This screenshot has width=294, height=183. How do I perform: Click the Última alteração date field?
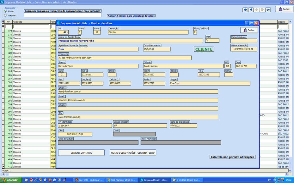pyautogui.click(x=244, y=49)
